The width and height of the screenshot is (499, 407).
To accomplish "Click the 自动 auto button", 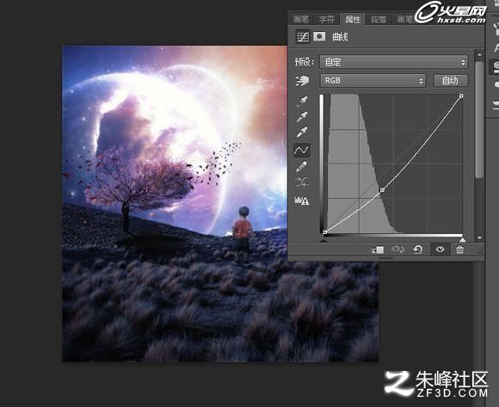I will click(x=451, y=81).
